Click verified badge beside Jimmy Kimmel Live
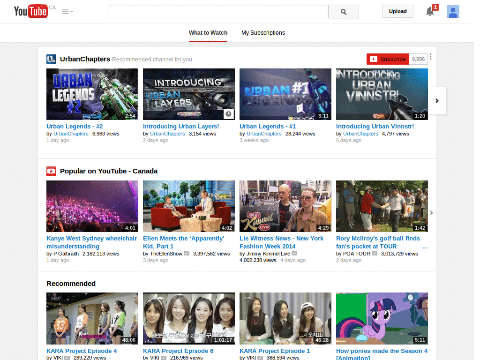Viewport: 480px width, 360px height. click(294, 254)
